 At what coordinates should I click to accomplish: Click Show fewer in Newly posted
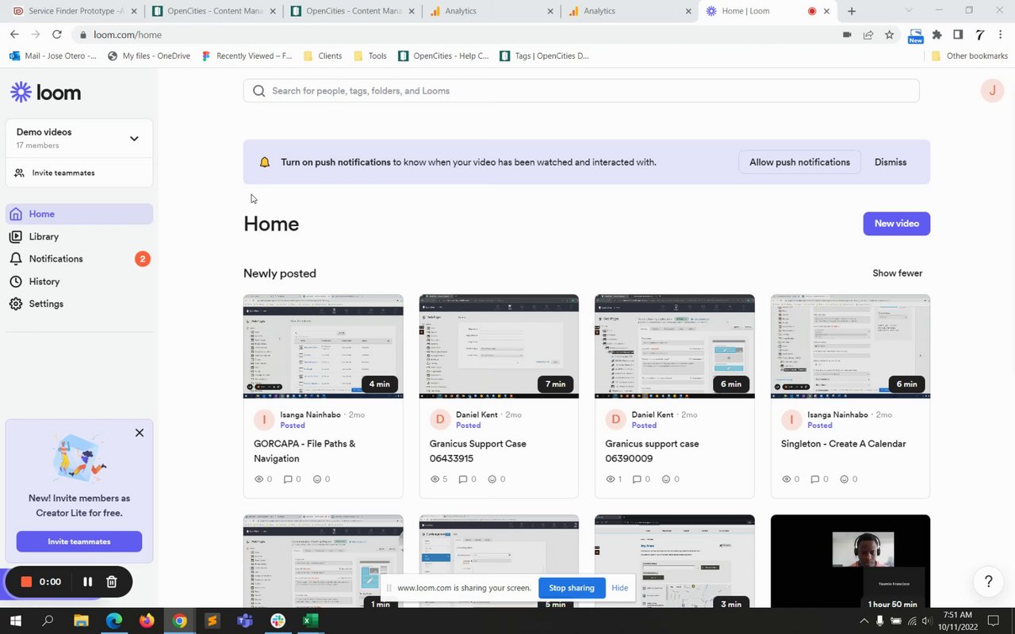tap(898, 273)
